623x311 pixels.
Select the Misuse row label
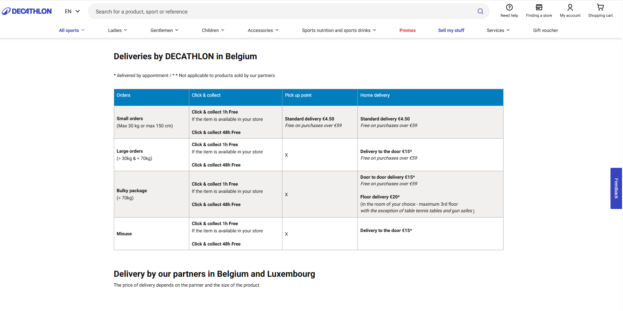pyautogui.click(x=124, y=234)
